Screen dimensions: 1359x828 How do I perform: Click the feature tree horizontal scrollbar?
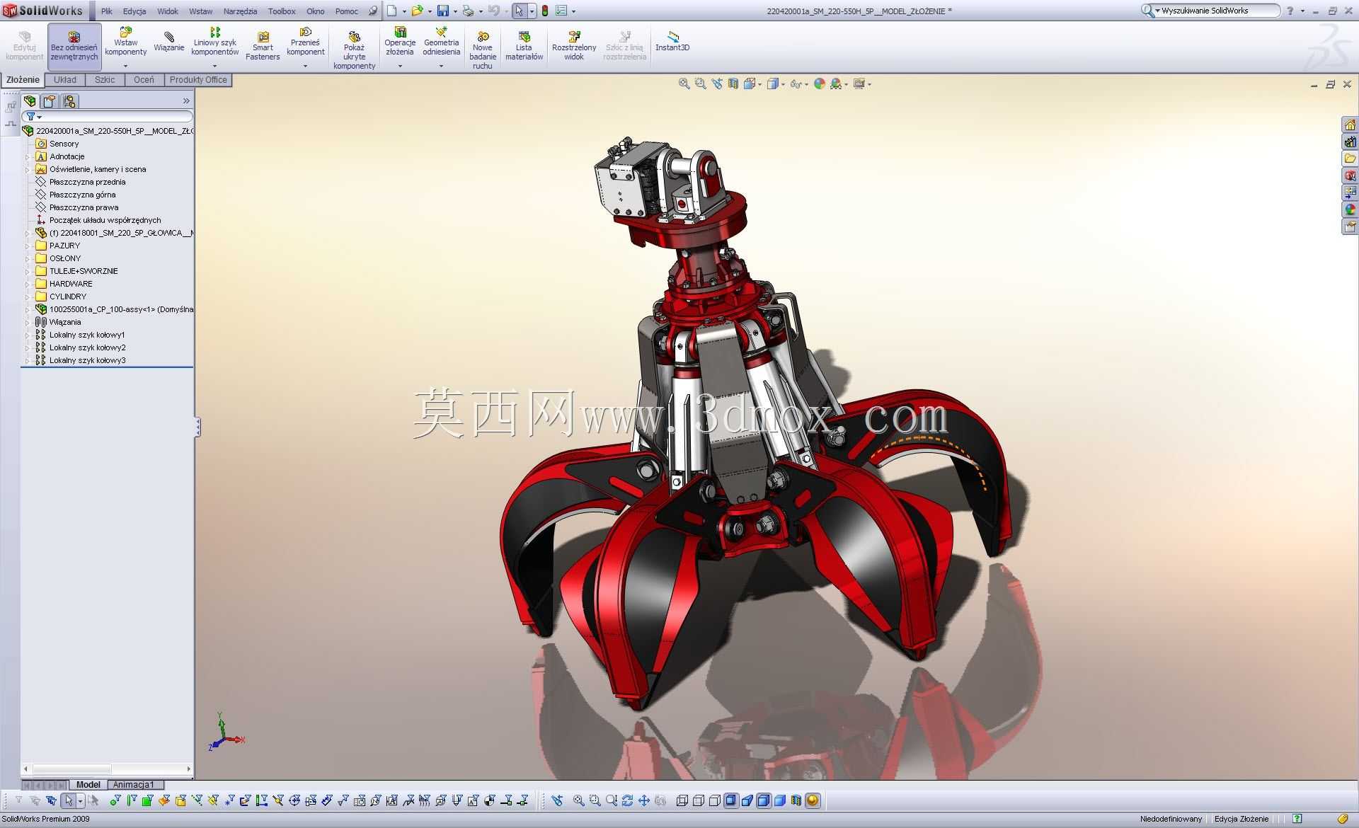[x=108, y=769]
